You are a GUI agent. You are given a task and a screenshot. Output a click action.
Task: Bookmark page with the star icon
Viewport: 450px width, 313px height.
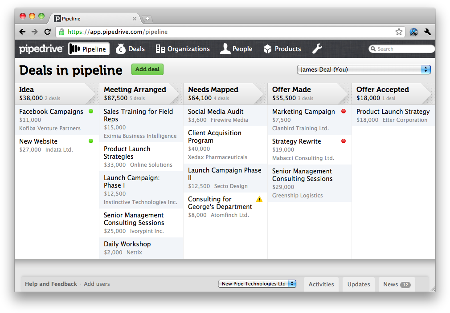click(399, 32)
